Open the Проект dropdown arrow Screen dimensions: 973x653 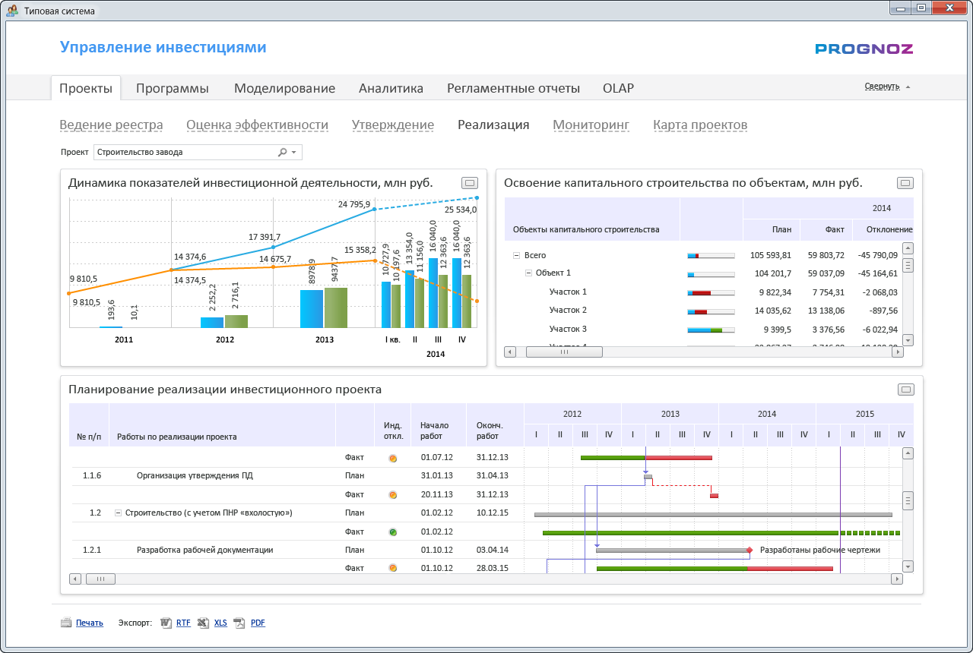pos(294,153)
